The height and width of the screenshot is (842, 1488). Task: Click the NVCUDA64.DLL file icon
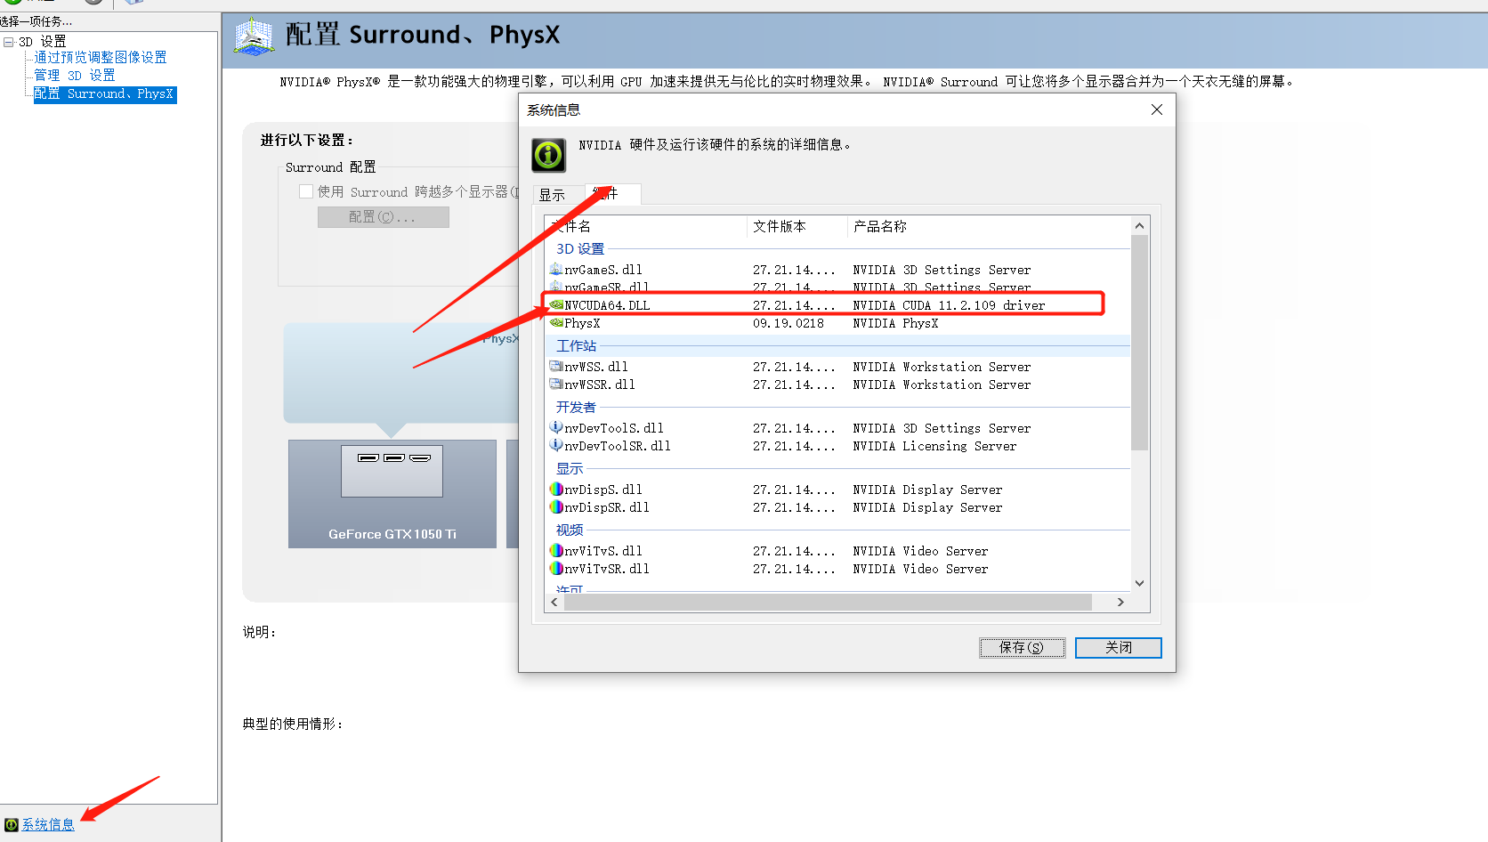point(556,305)
